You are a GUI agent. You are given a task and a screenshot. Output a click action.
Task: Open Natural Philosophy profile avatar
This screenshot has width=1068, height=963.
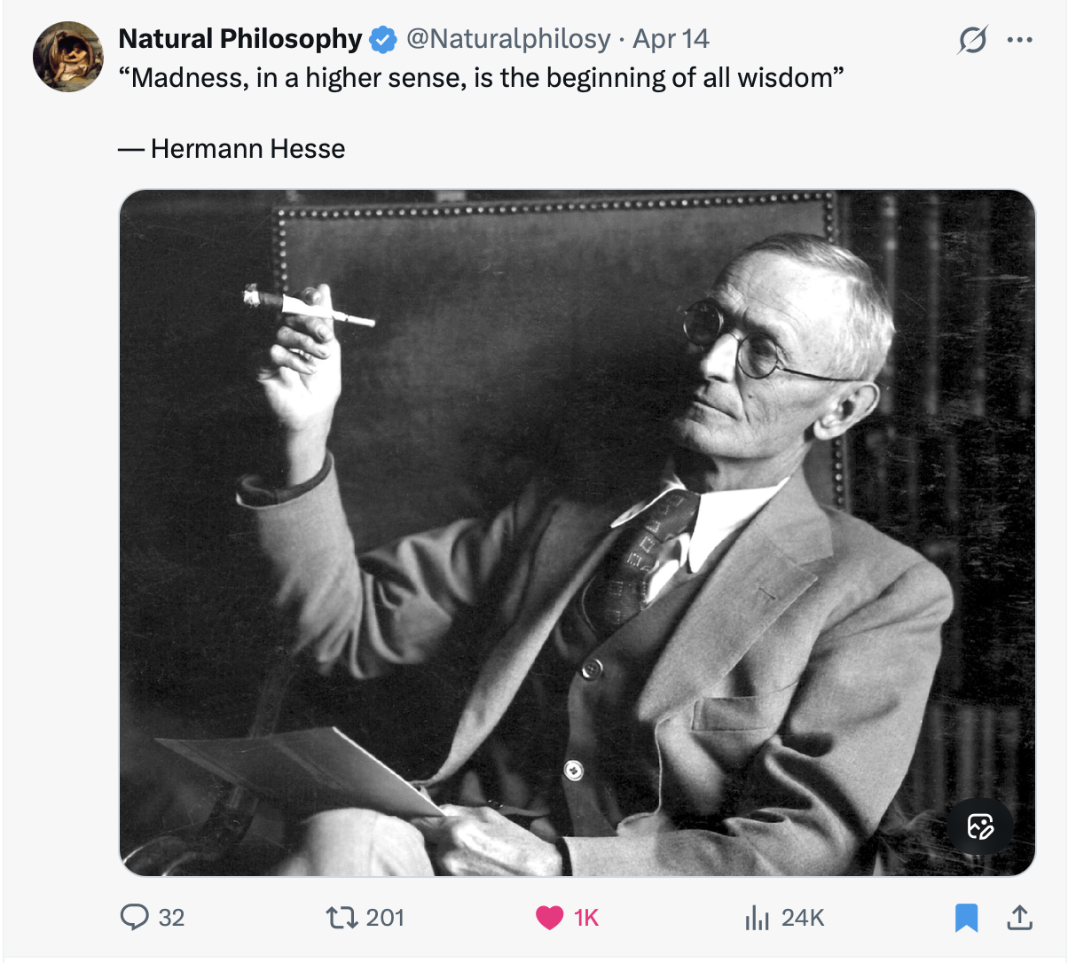point(68,58)
